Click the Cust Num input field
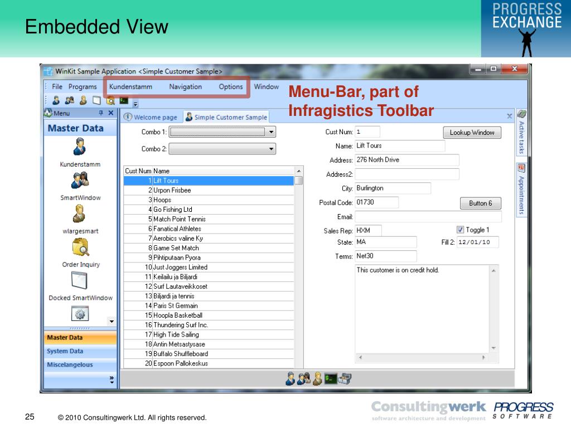The height and width of the screenshot is (428, 571). click(x=367, y=132)
